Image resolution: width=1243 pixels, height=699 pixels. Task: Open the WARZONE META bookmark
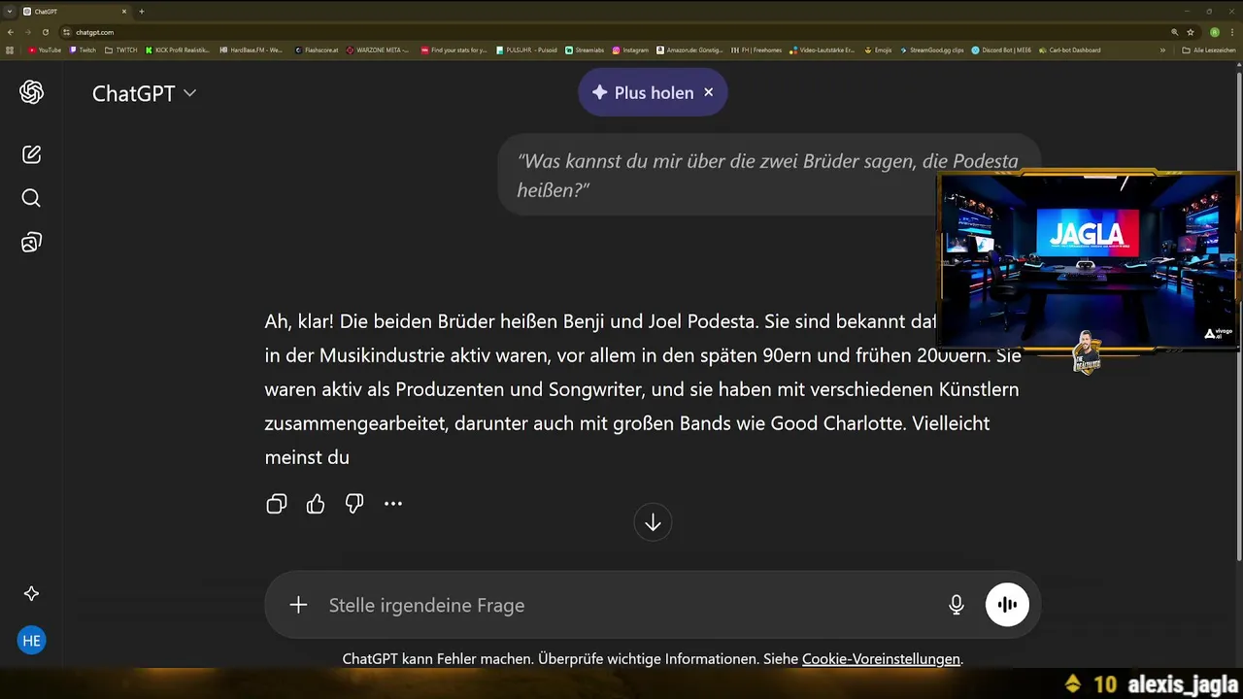pos(379,50)
